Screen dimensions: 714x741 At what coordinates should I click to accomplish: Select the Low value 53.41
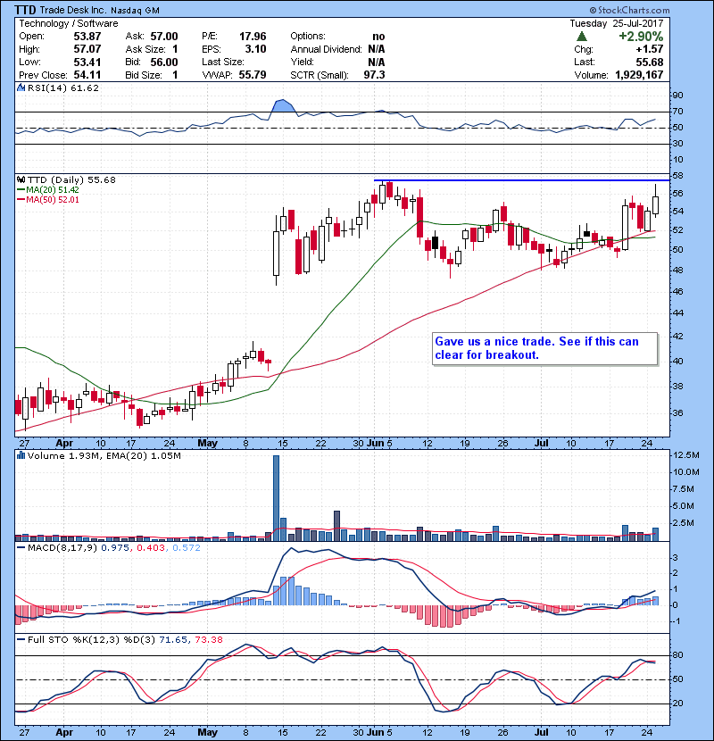(x=87, y=62)
